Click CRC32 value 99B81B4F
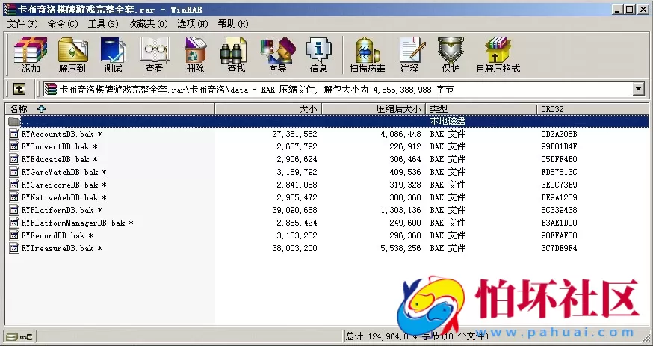 pos(560,146)
